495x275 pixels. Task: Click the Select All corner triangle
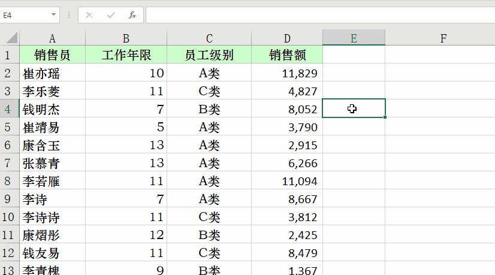11,38
